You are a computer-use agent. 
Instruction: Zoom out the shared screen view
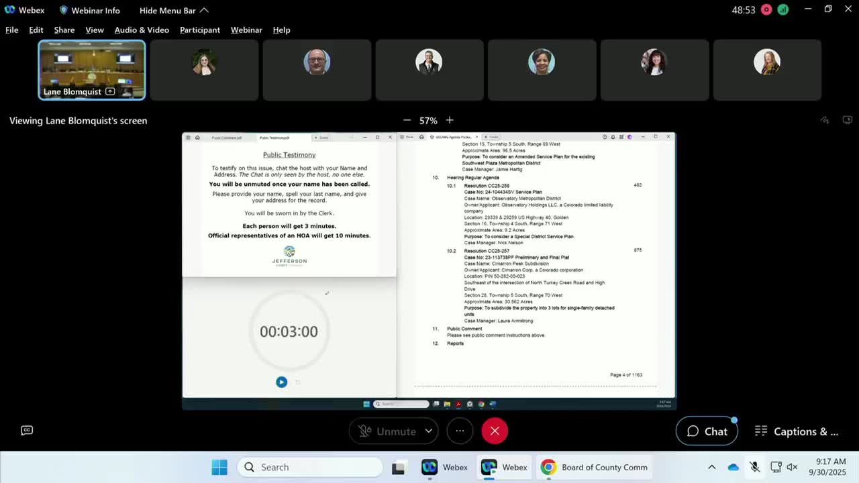(x=407, y=120)
